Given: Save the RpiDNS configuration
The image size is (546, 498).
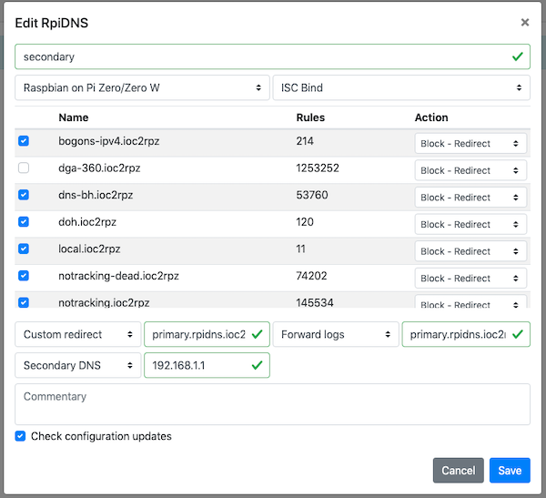Looking at the screenshot, I should point(510,471).
